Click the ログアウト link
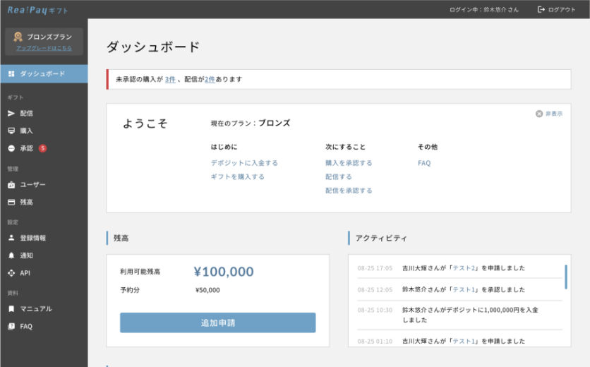This screenshot has height=367, width=590. point(561,9)
